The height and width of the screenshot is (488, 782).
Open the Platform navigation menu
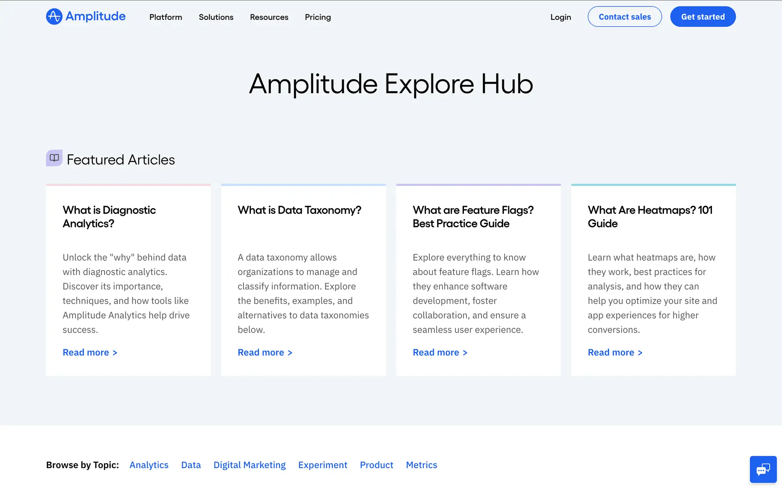(x=165, y=17)
